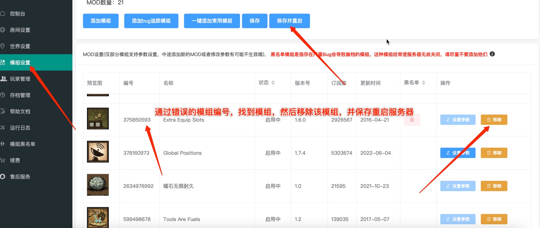Image resolution: width=540 pixels, height=228 pixels.
Task: Remove the Extra Equip Slots mod
Action: point(494,120)
